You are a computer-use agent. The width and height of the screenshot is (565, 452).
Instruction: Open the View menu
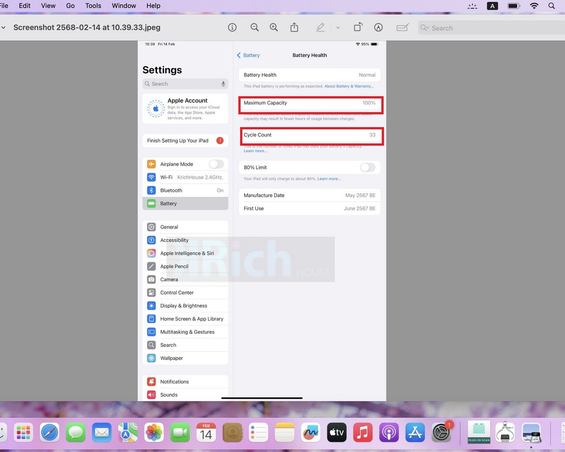(x=48, y=6)
